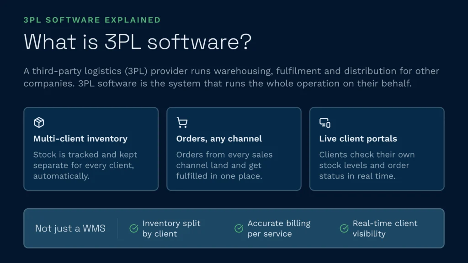Screen dimensions: 468x263
Task: Click the 'Stock is tracked and kept separate' description
Action: pos(85,165)
